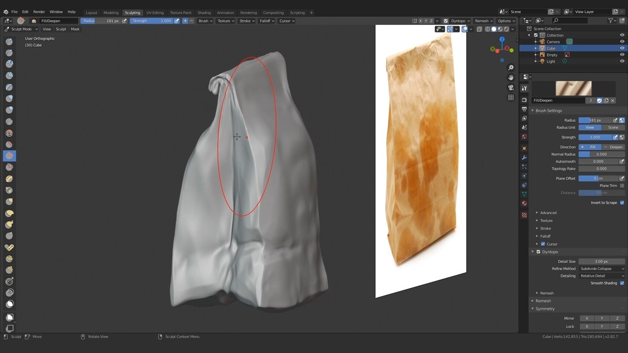This screenshot has width=628, height=353.
Task: Switch to UV Editing workspace tab
Action: click(x=154, y=12)
